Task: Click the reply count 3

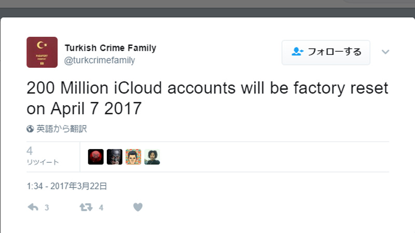Action: pos(47,208)
